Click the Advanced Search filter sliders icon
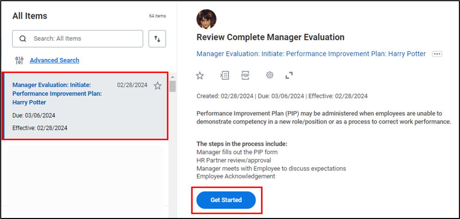 [19, 60]
